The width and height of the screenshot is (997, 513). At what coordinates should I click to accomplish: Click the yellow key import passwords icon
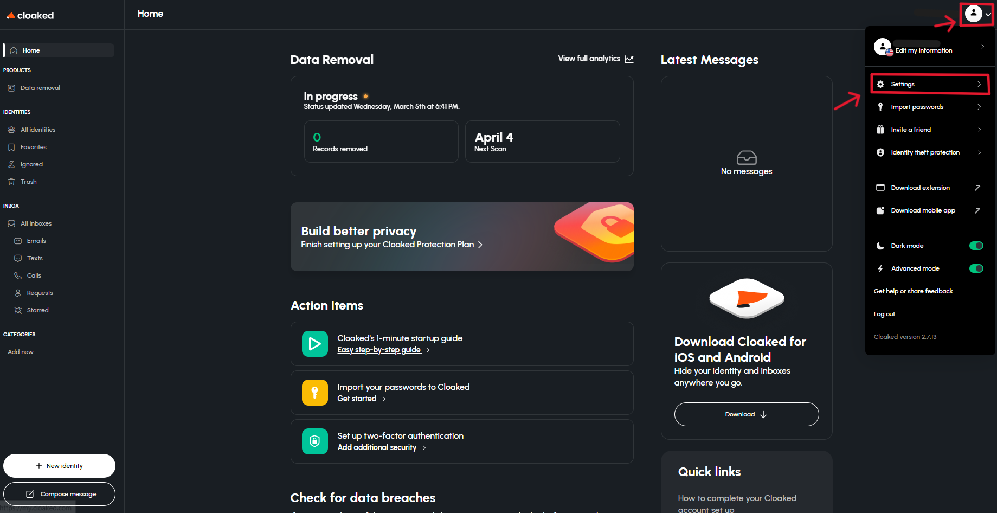(x=315, y=393)
